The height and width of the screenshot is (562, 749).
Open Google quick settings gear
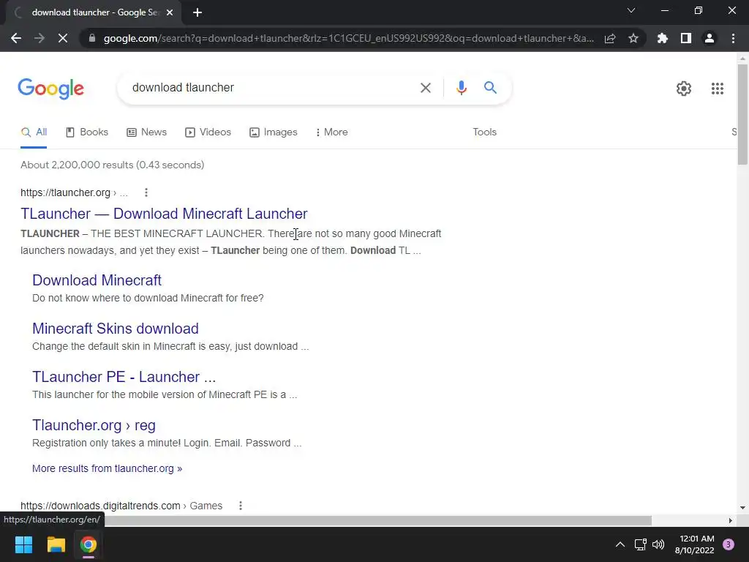click(684, 89)
